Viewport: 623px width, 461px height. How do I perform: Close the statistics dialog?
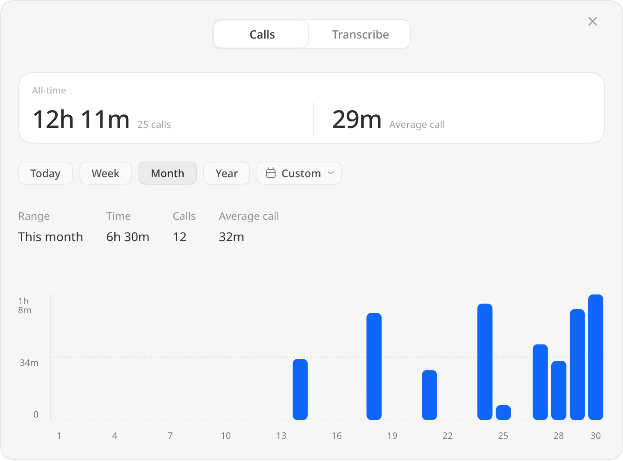coord(592,21)
